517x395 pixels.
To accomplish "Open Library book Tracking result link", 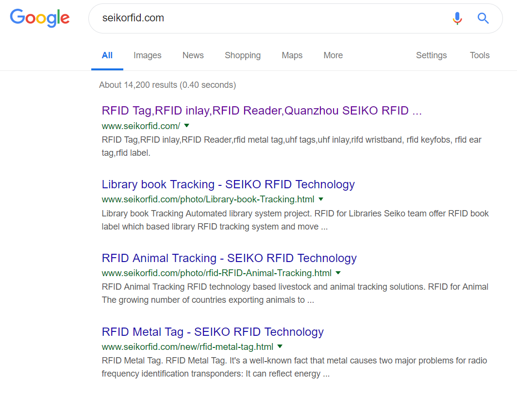I will coord(228,184).
